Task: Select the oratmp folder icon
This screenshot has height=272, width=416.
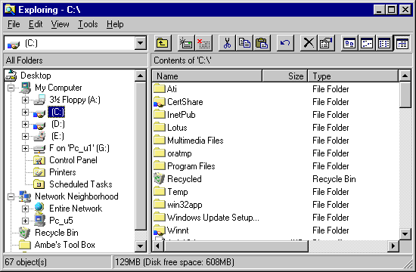Action: click(160, 153)
